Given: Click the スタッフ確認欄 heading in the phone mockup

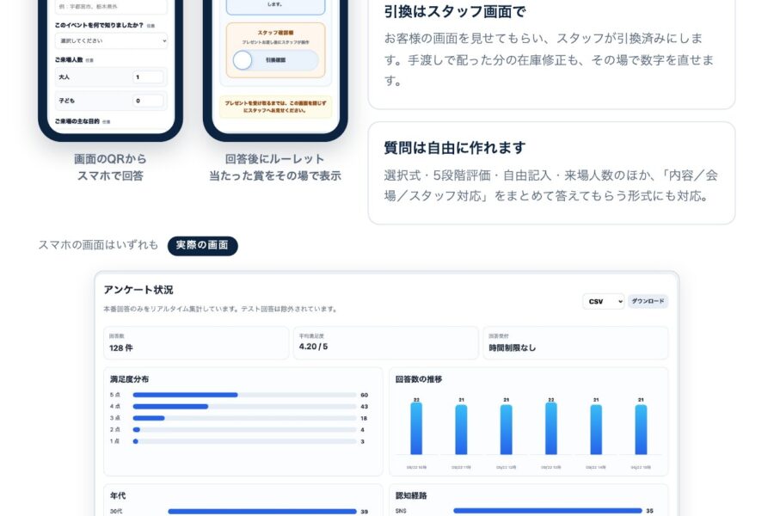Looking at the screenshot, I should pyautogui.click(x=275, y=33).
